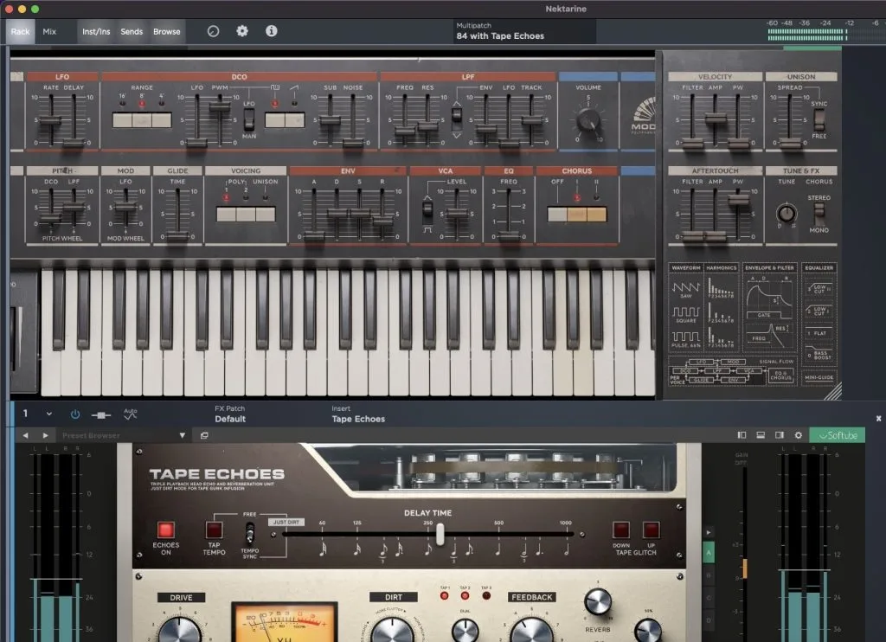The height and width of the screenshot is (642, 886).
Task: Expand the Preset Browser dropdown arrow
Action: 182,435
